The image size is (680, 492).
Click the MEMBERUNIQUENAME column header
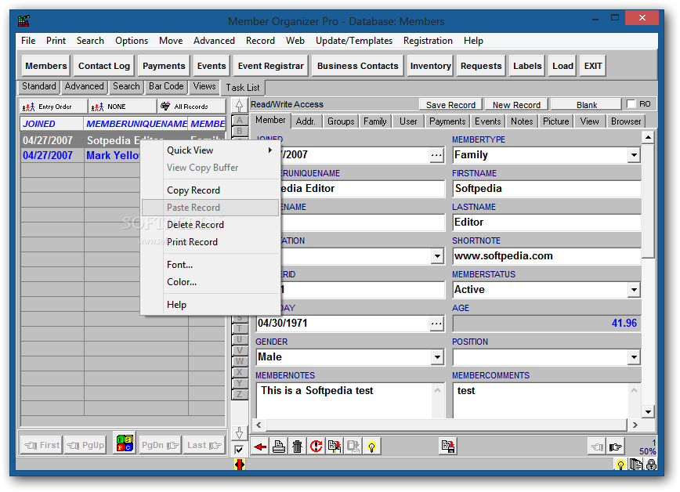(x=136, y=124)
